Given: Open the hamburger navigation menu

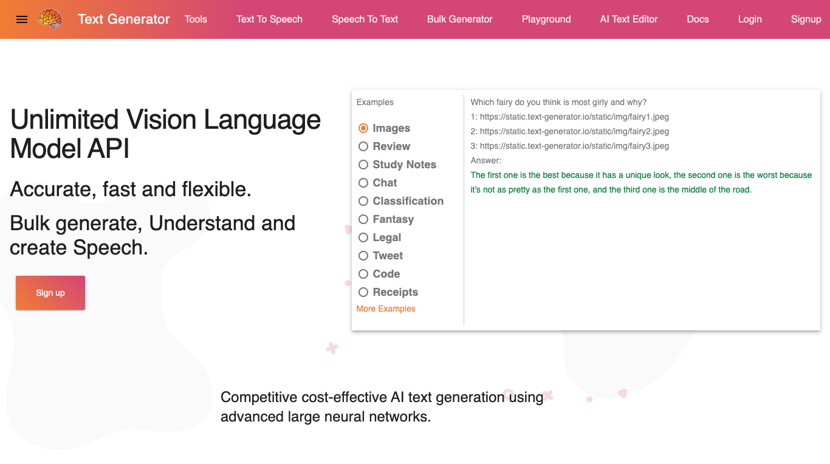Looking at the screenshot, I should [x=22, y=19].
